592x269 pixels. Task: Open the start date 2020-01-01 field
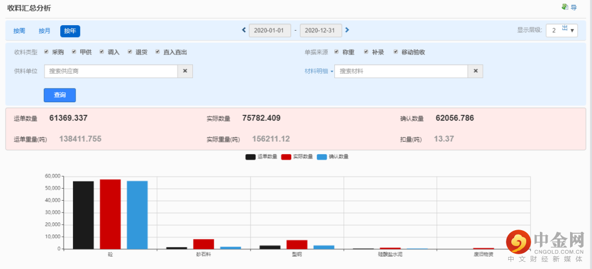[x=270, y=31]
